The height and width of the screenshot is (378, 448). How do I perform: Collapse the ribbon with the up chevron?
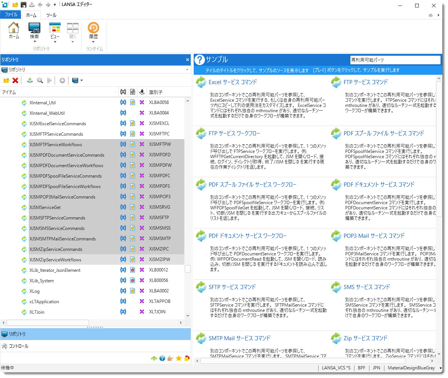tap(430, 15)
